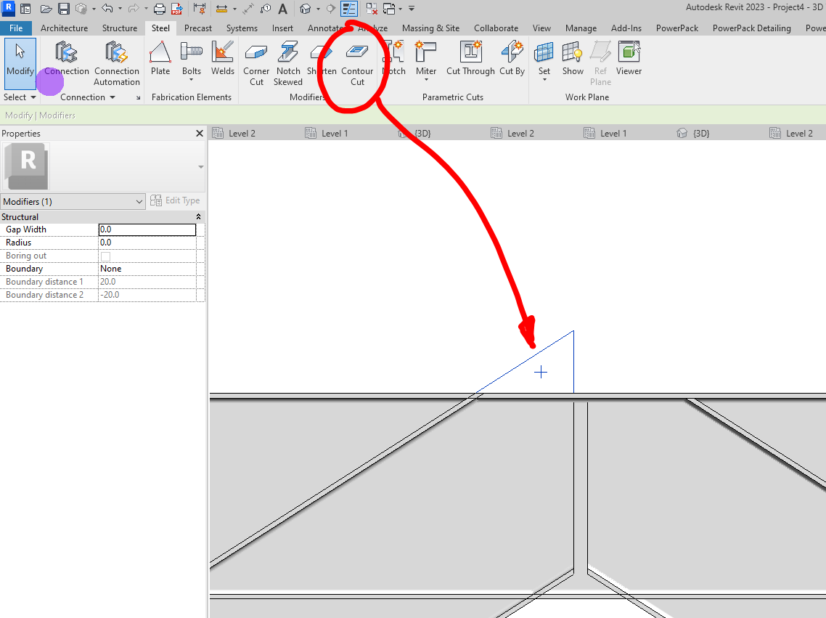
Task: Open the Viewer from Work Plane panel
Action: point(629,58)
